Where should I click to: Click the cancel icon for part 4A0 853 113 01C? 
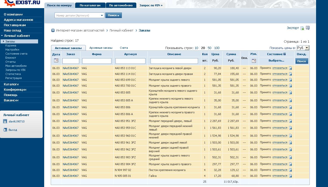click(290, 68)
